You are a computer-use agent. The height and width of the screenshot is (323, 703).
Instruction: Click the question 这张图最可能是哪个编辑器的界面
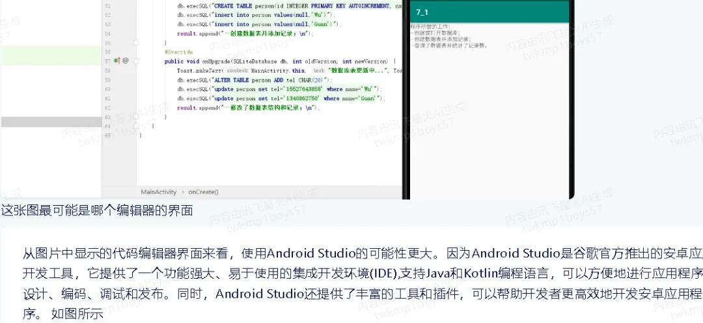coord(97,210)
